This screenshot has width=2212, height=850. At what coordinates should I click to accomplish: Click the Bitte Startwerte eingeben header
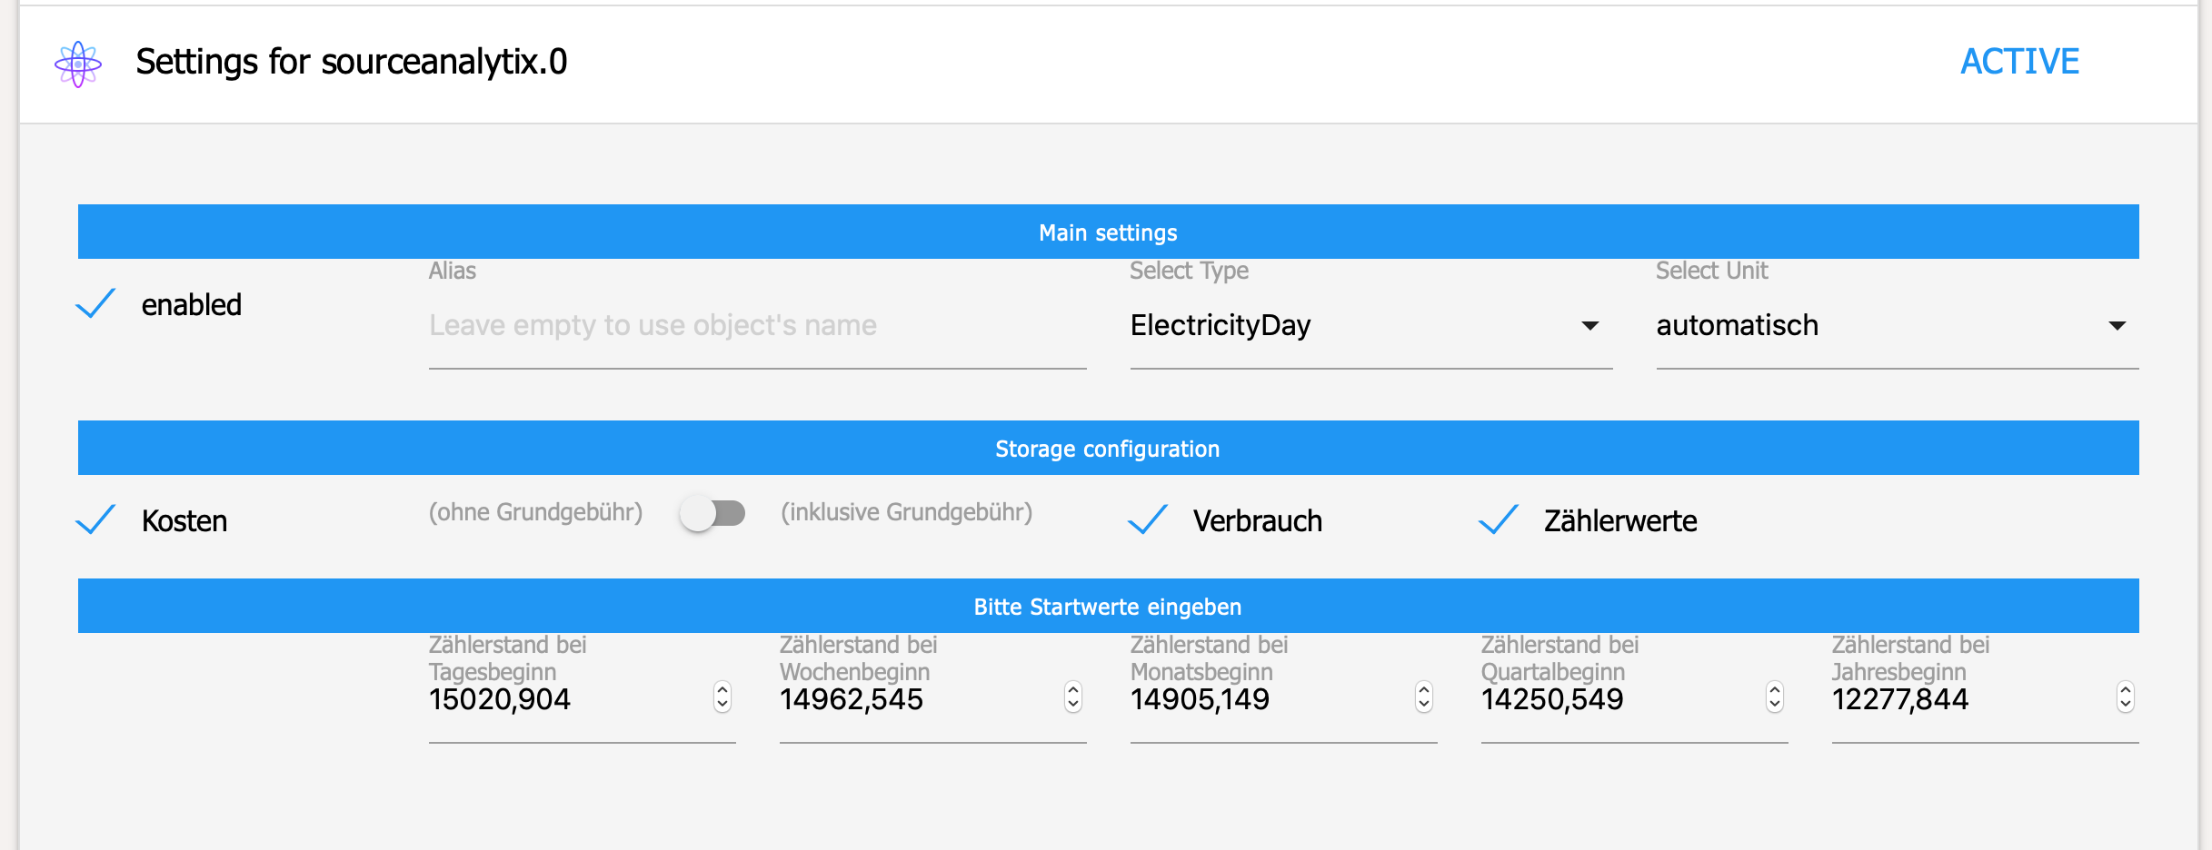(x=1109, y=606)
